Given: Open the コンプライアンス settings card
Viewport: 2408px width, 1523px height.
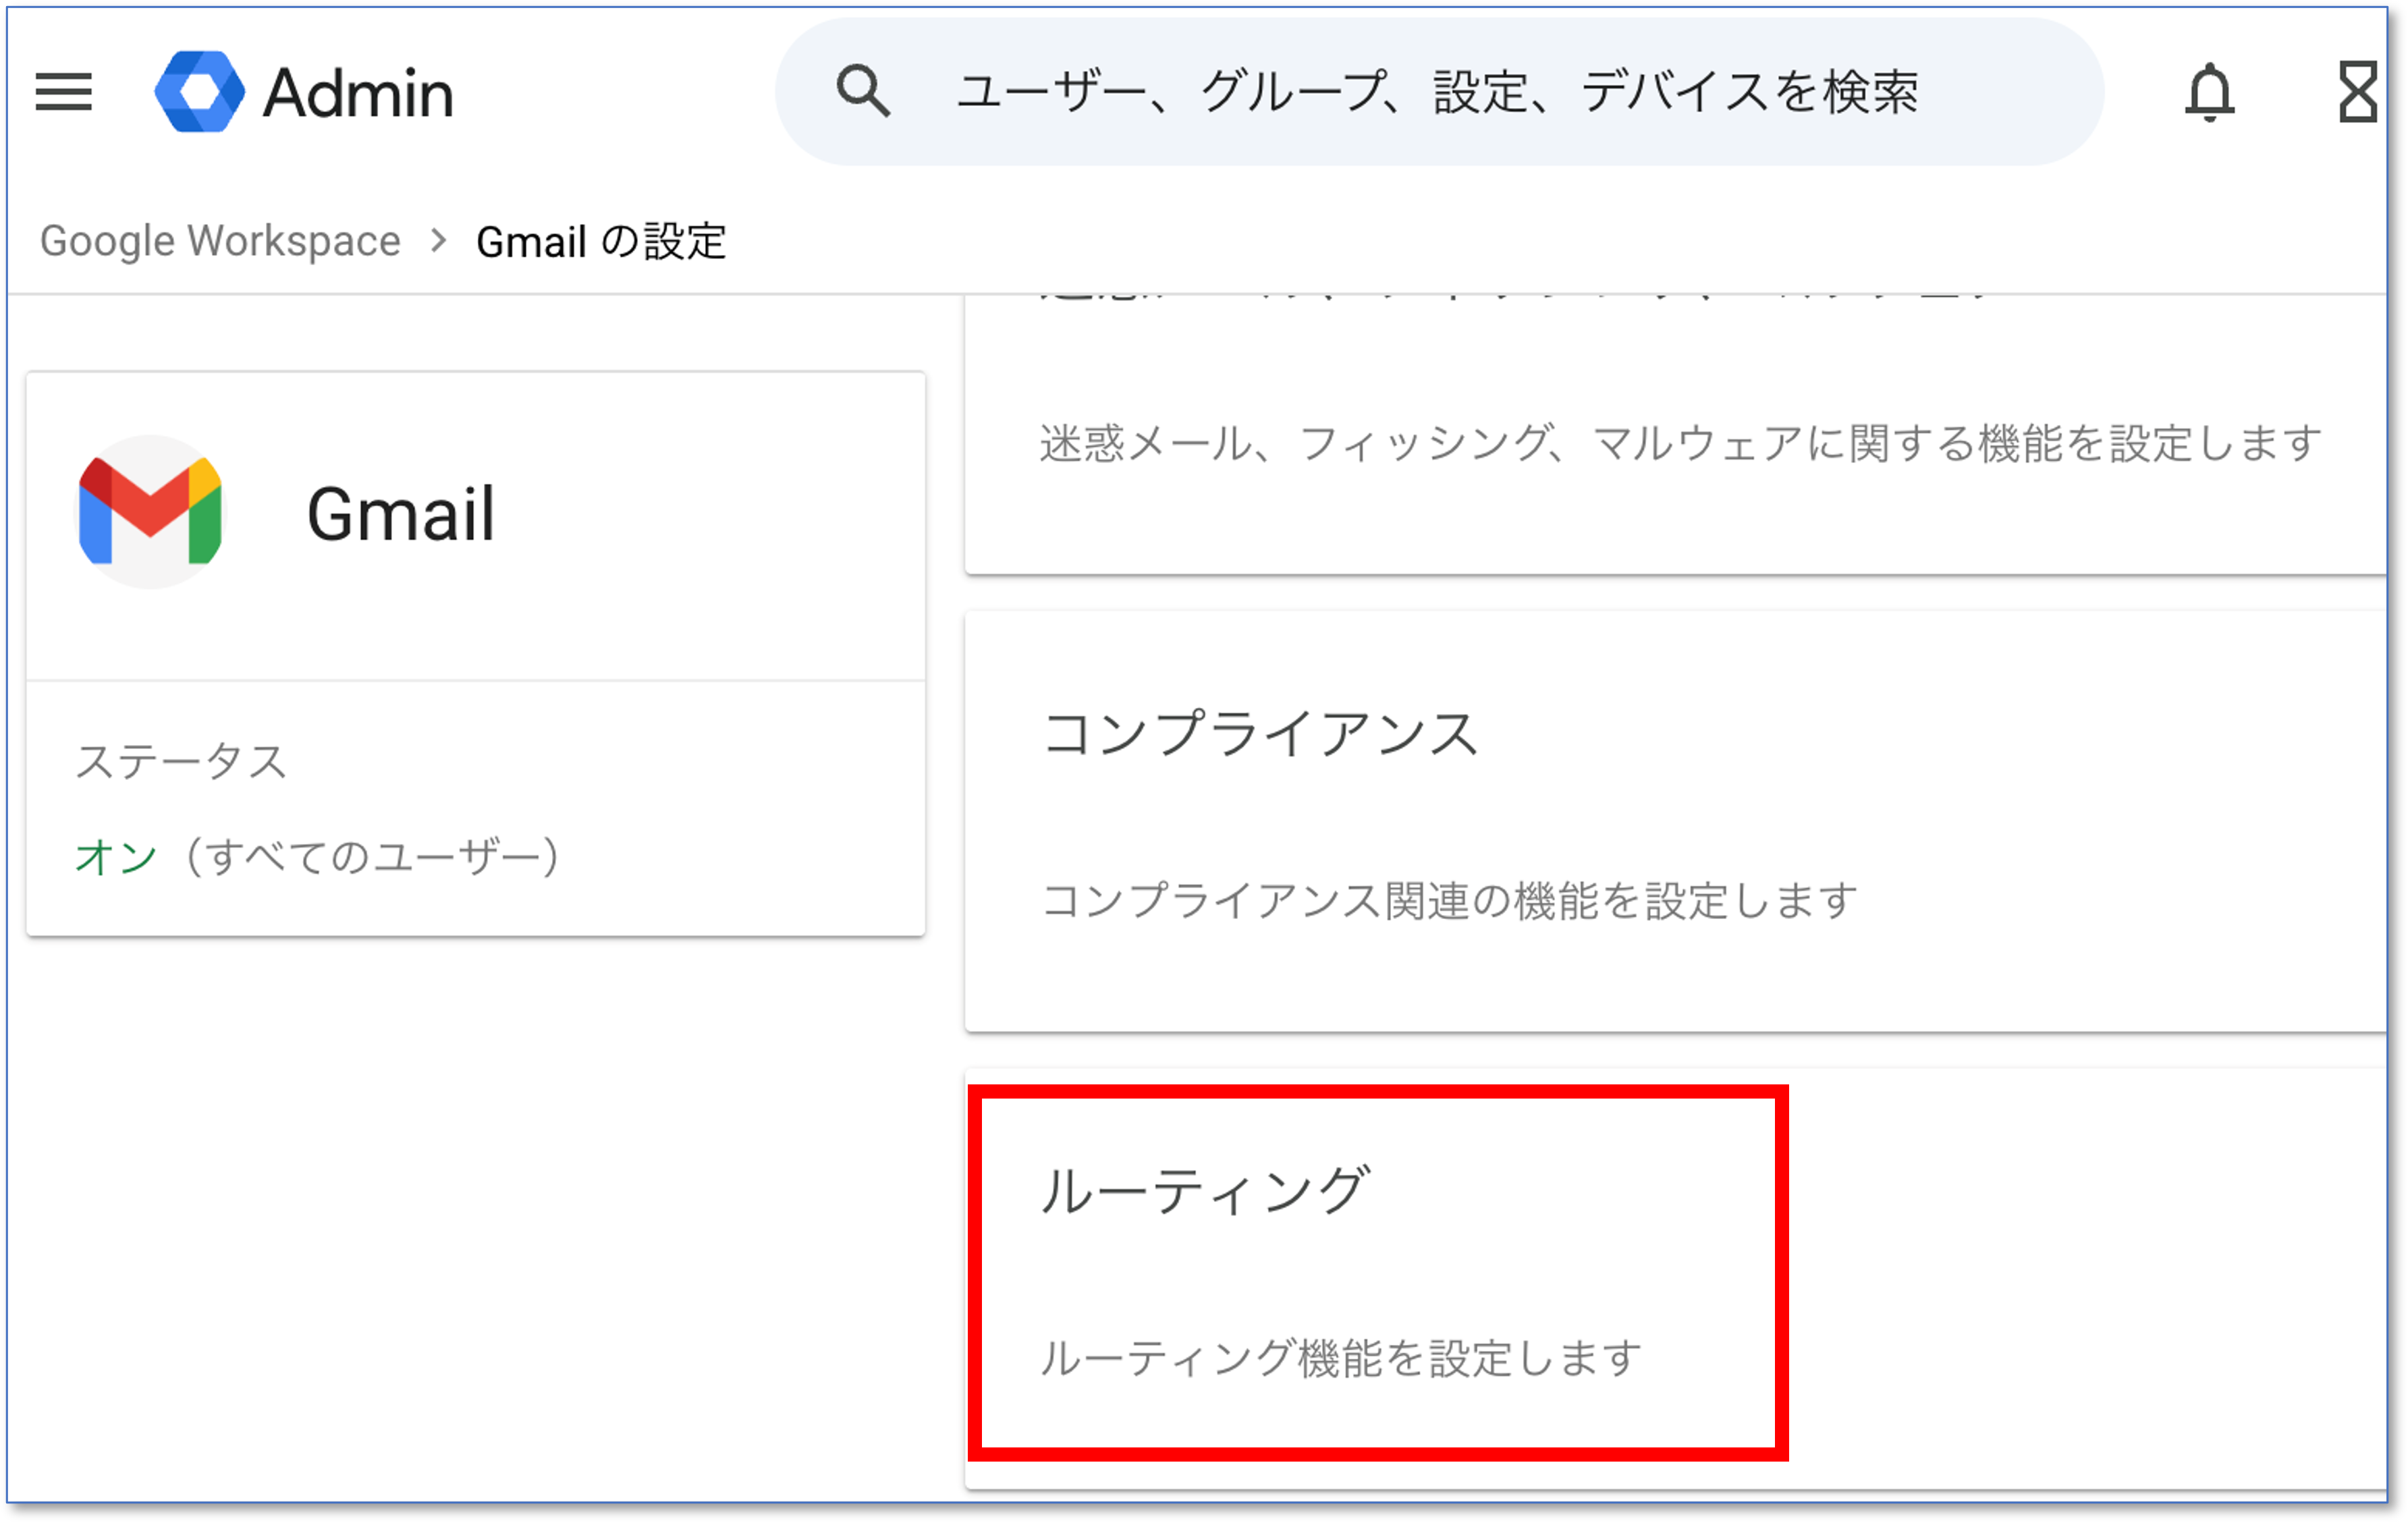Looking at the screenshot, I should (x=1676, y=821).
